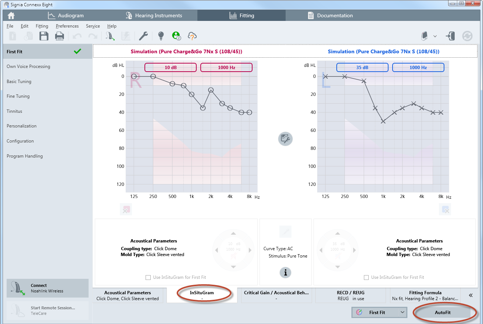This screenshot has height=324, width=483.
Task: Expand the programming device dropdown arrow
Action: click(x=435, y=36)
